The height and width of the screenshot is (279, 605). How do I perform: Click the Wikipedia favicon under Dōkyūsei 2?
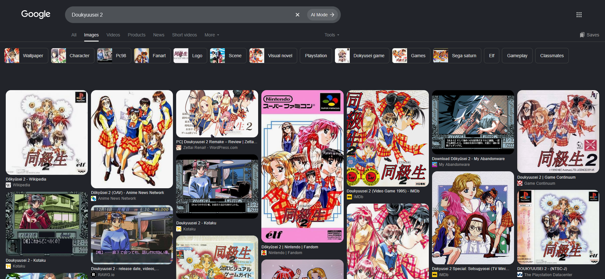tap(8, 185)
